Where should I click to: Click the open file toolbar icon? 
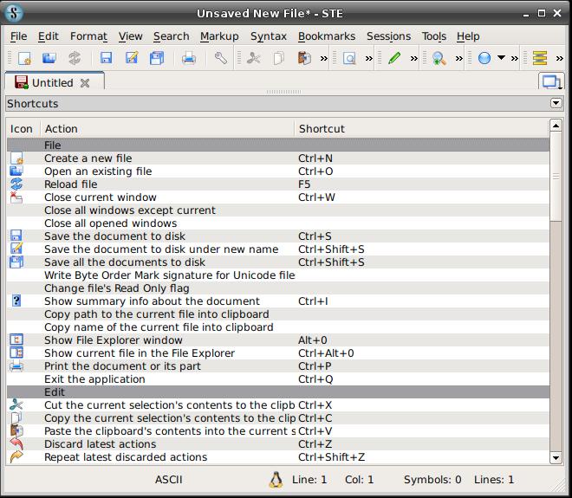pos(49,58)
